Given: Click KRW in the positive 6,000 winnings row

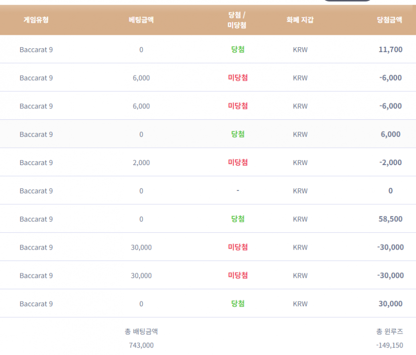Looking at the screenshot, I should [300, 134].
